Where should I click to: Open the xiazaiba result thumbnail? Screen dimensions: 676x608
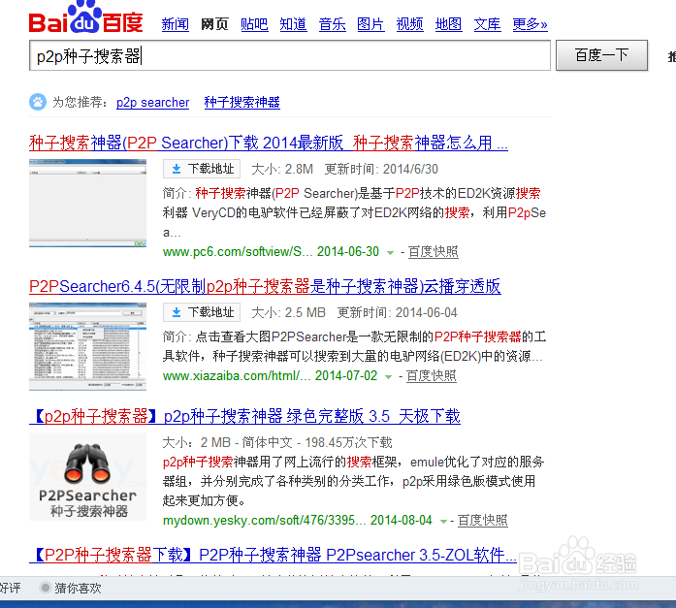(87, 346)
